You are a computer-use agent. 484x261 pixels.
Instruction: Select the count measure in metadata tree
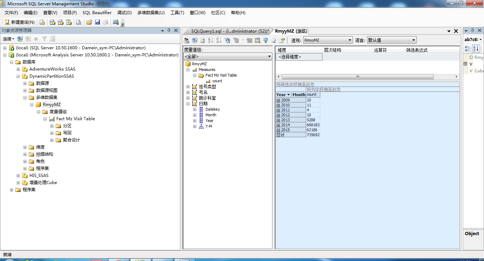(x=217, y=81)
